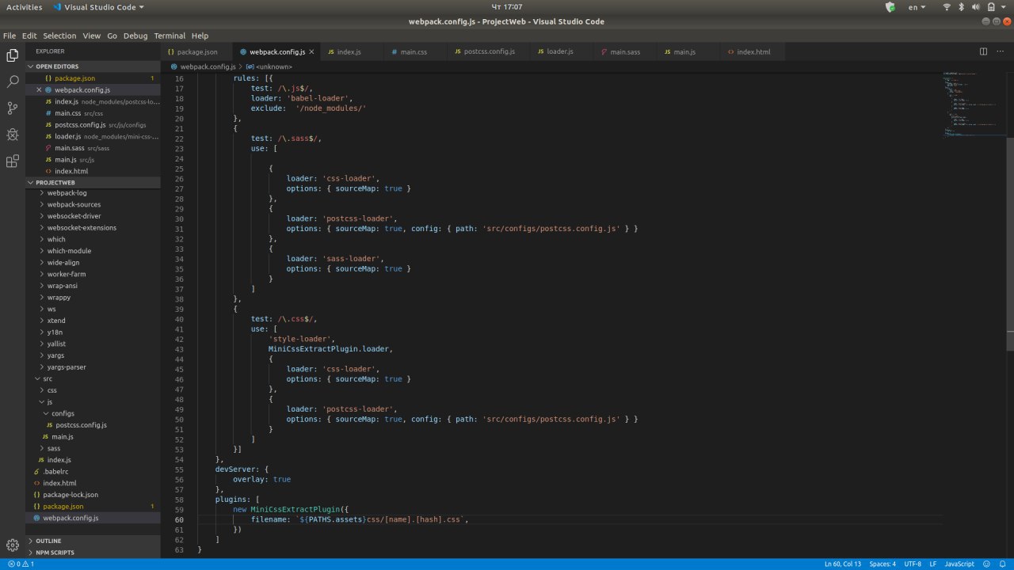Open the Search view icon
This screenshot has width=1014, height=570.
click(13, 82)
